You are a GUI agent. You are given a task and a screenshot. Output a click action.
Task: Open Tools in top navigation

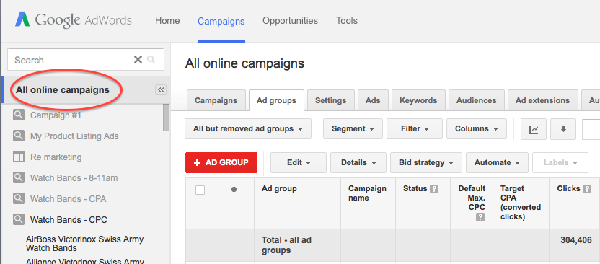(347, 21)
